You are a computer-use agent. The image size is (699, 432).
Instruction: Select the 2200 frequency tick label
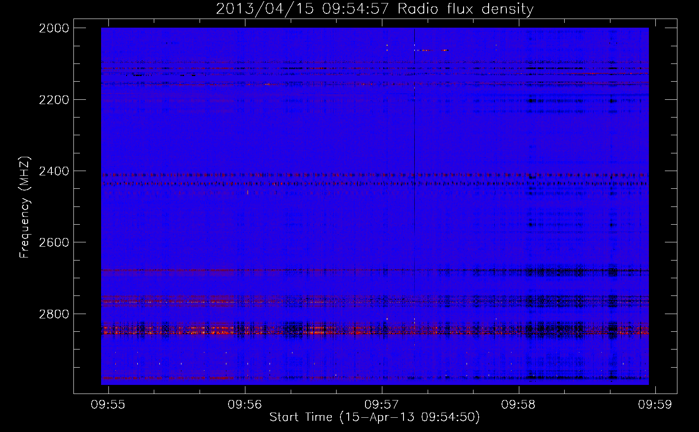[x=54, y=100]
